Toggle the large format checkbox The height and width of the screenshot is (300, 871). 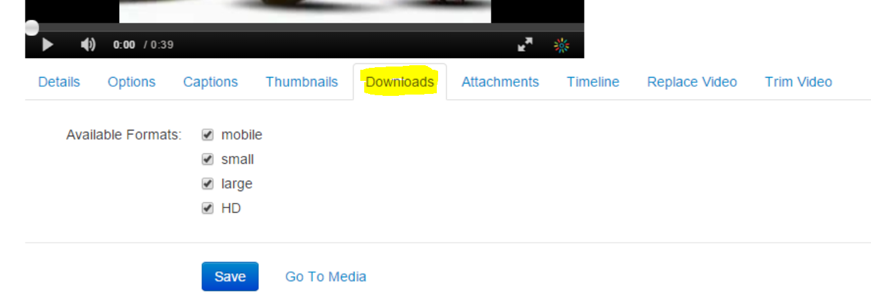click(x=208, y=184)
